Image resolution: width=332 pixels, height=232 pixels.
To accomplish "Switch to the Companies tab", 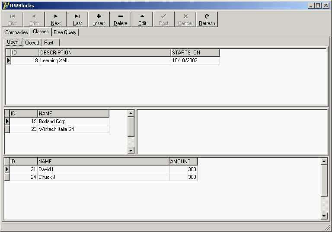I will click(x=16, y=32).
